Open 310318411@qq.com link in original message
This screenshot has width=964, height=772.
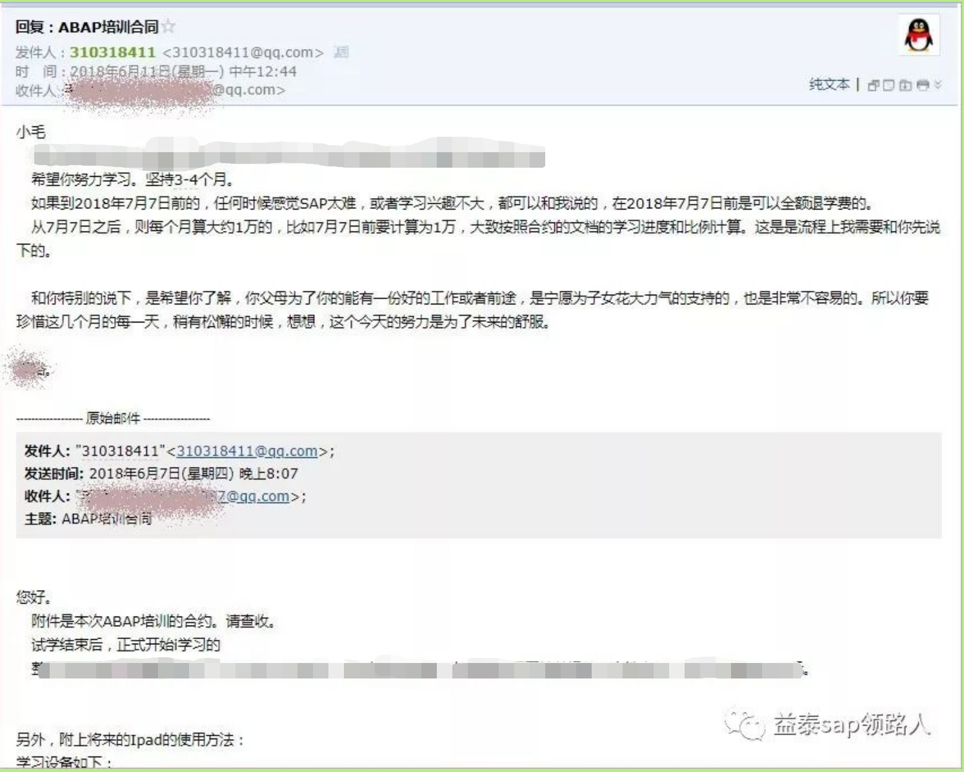coord(247,451)
